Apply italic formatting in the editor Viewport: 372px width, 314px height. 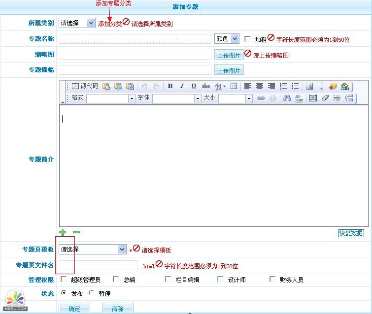point(182,86)
